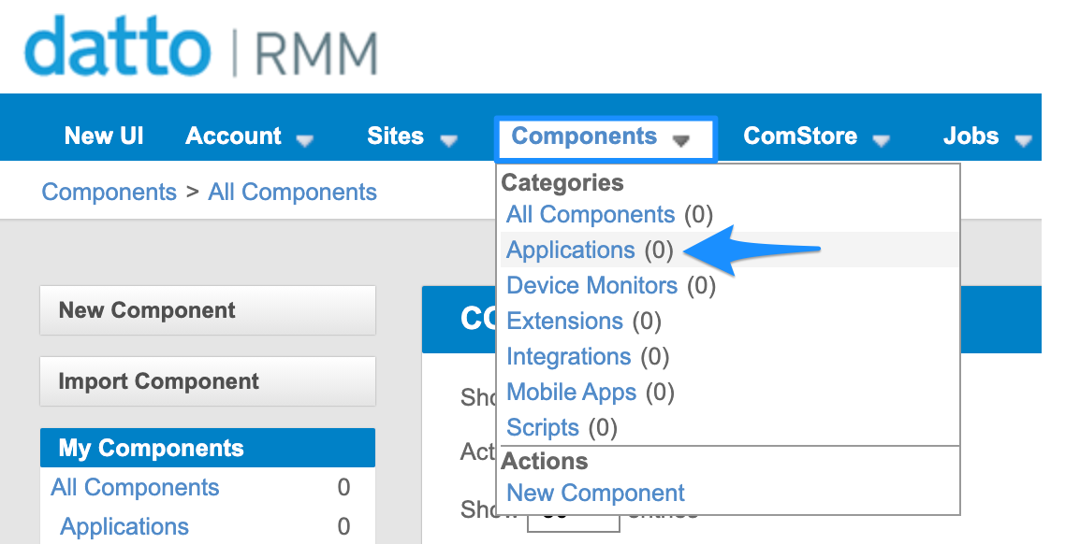The image size is (1080, 544).
Task: Click the All Components breadcrumb
Action: [292, 192]
